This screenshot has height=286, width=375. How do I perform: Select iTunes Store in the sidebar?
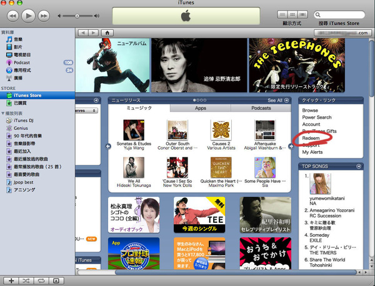(x=37, y=96)
